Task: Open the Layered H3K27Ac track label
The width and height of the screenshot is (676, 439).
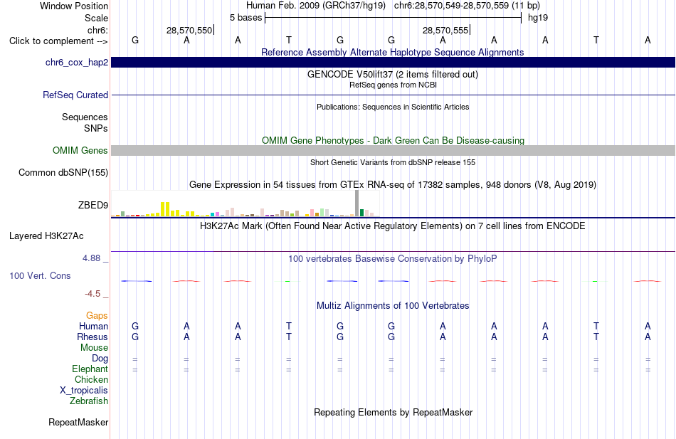Action: point(46,236)
